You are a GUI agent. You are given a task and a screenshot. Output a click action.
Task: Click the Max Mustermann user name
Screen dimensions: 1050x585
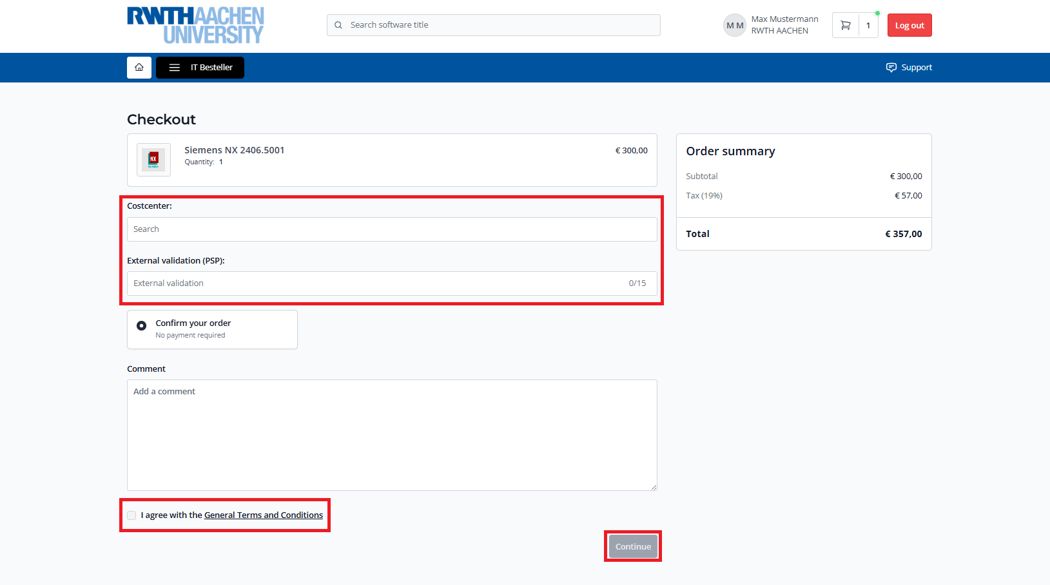click(x=784, y=19)
